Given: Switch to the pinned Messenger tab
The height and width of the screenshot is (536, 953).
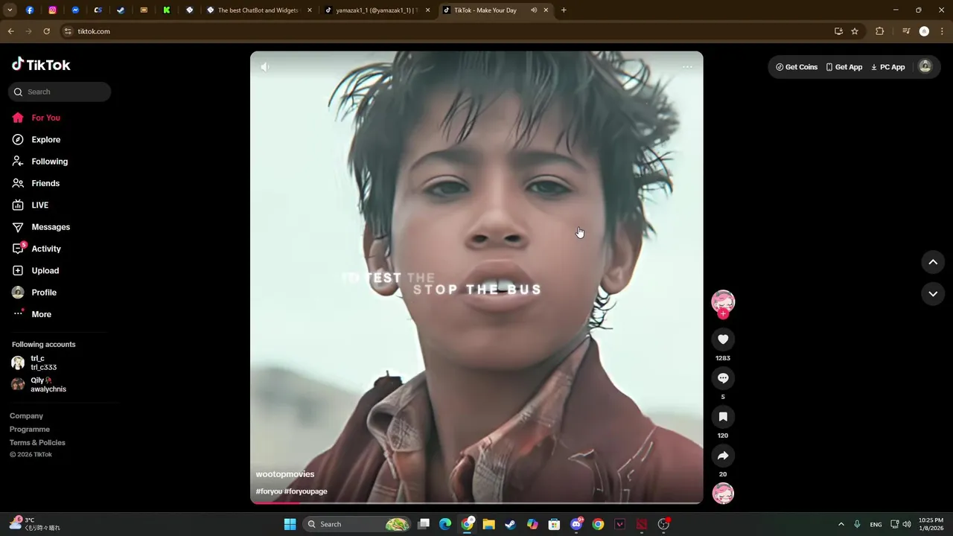Looking at the screenshot, I should 75,10.
